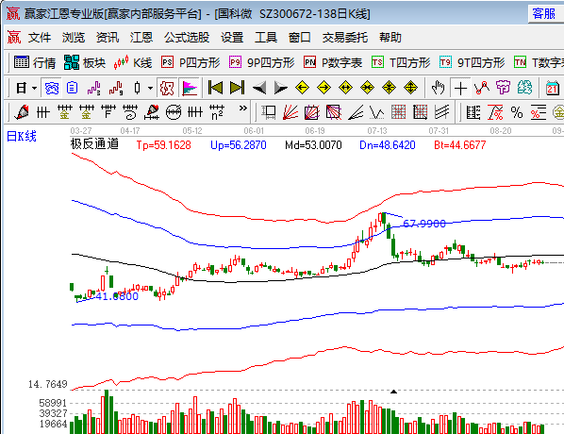Open the T四方形 time square tool
This screenshot has height=434, width=564.
[401, 62]
